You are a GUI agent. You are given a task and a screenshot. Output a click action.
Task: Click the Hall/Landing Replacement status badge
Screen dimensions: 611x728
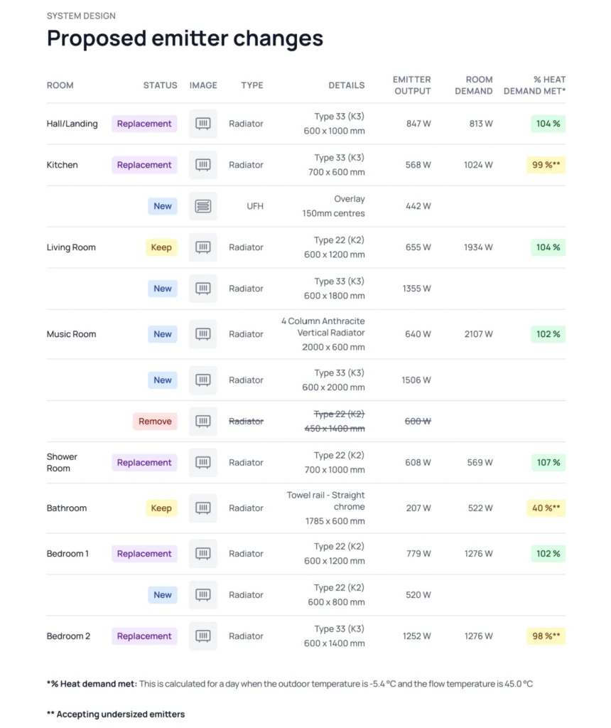144,124
